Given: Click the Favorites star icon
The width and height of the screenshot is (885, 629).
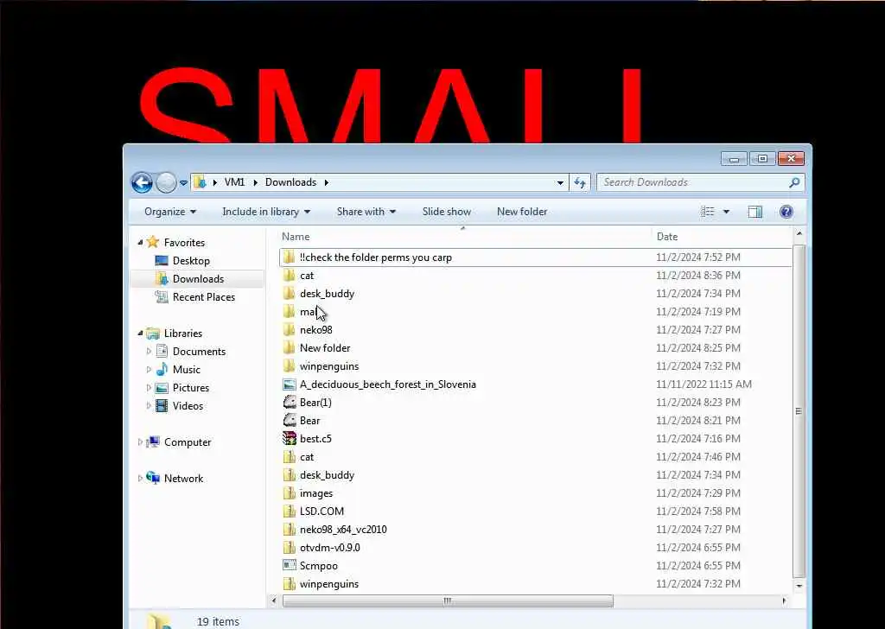Looking at the screenshot, I should click(x=153, y=242).
